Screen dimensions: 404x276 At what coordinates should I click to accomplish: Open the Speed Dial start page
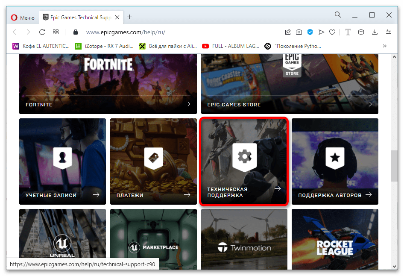click(x=56, y=32)
